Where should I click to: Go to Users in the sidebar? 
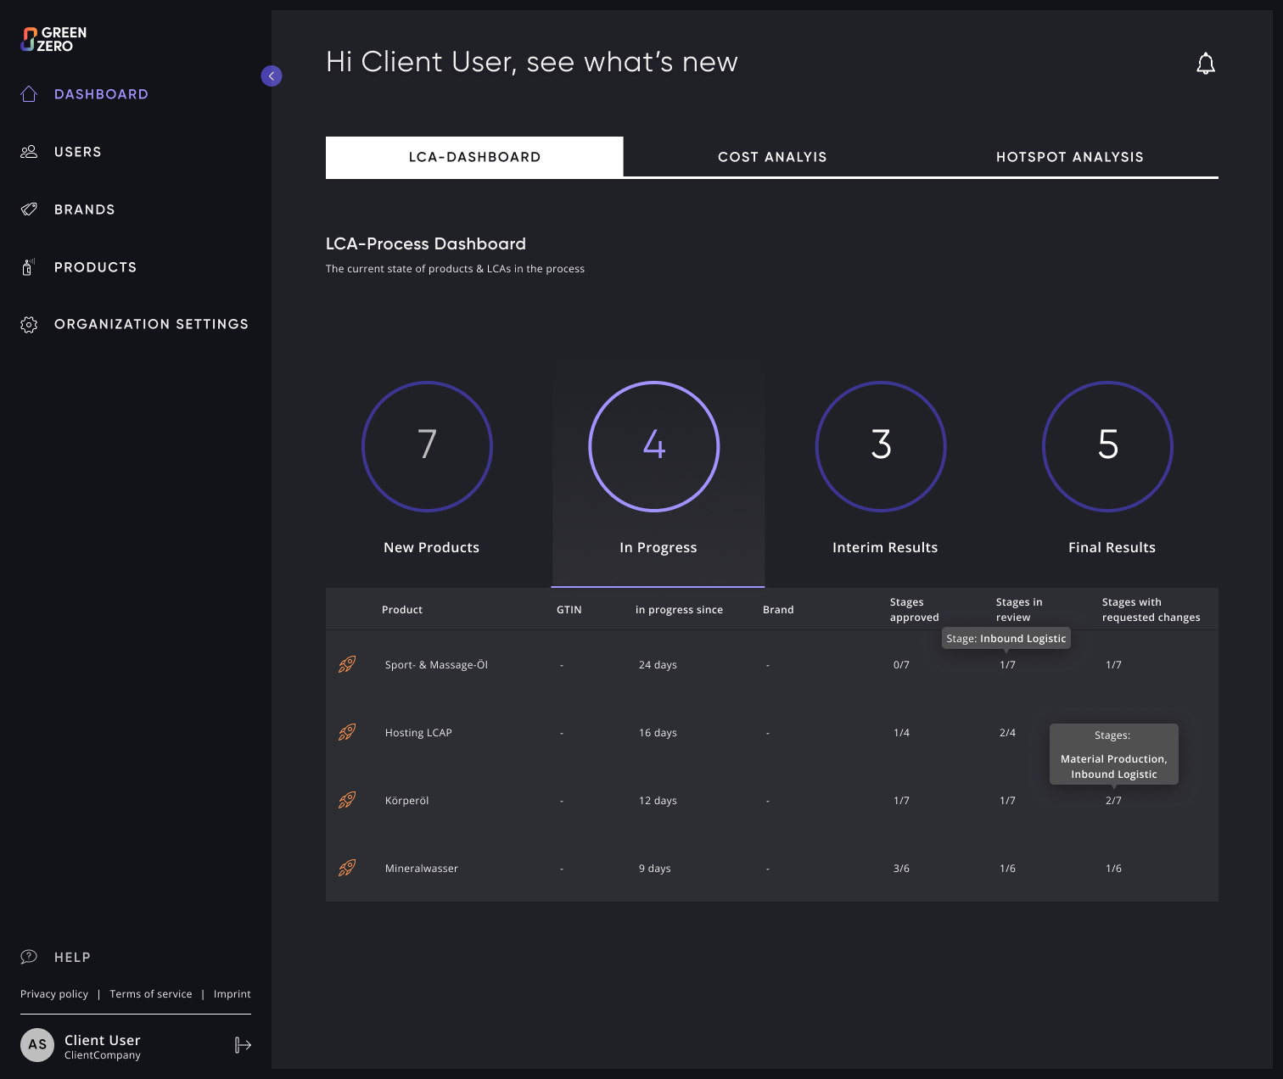(78, 152)
